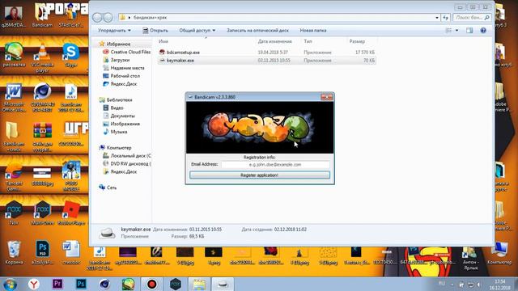Open the Explorer help icon

point(483,31)
